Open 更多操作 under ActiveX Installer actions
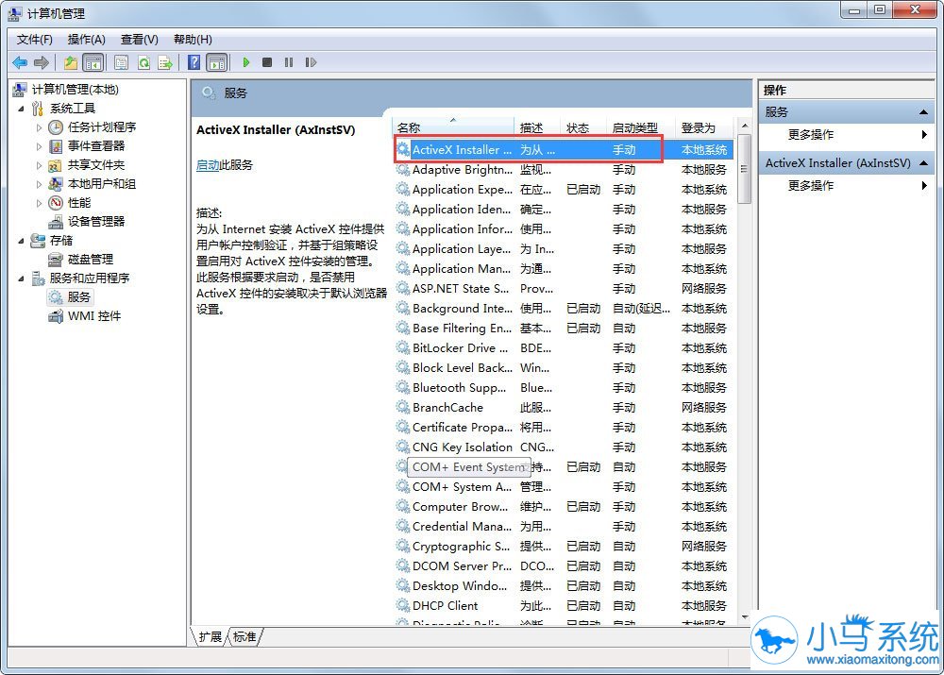The height and width of the screenshot is (675, 944). click(x=810, y=186)
